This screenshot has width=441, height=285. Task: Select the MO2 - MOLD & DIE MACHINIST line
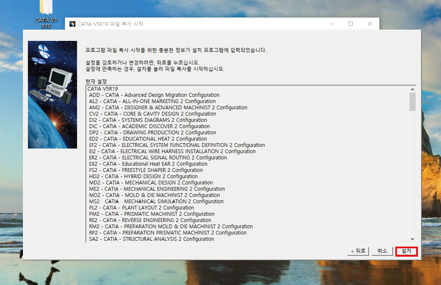154,195
